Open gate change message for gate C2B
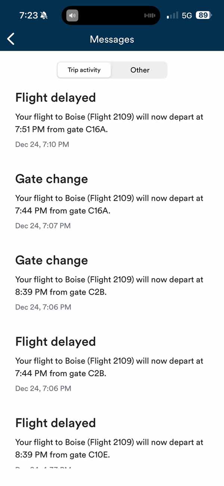The width and height of the screenshot is (224, 486). pyautogui.click(x=109, y=285)
